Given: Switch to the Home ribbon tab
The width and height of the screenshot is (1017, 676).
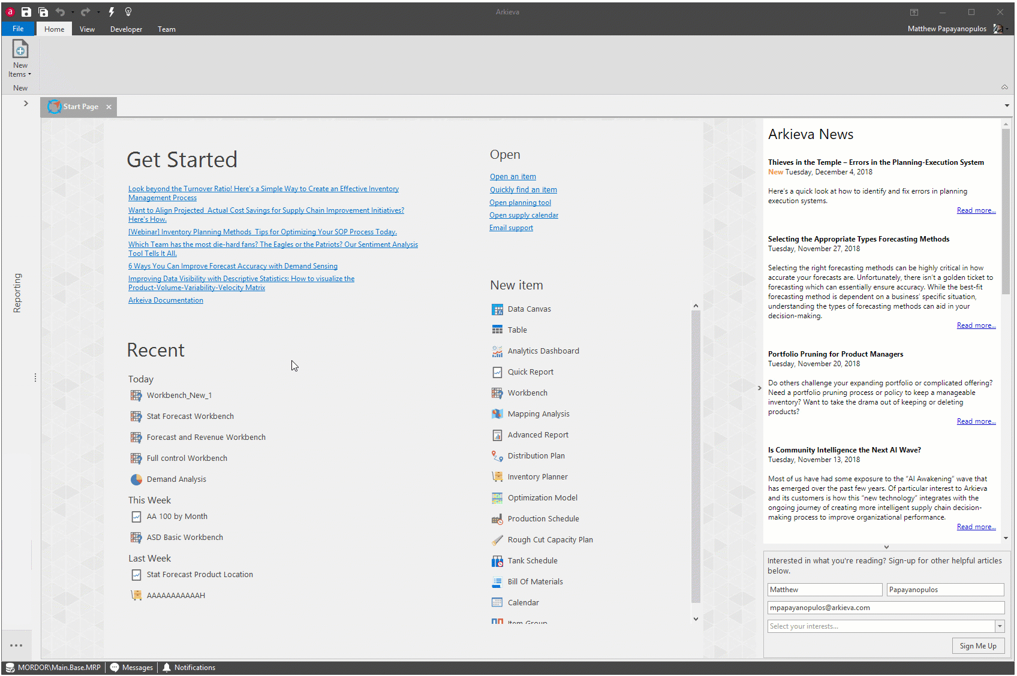Looking at the screenshot, I should click(x=54, y=29).
